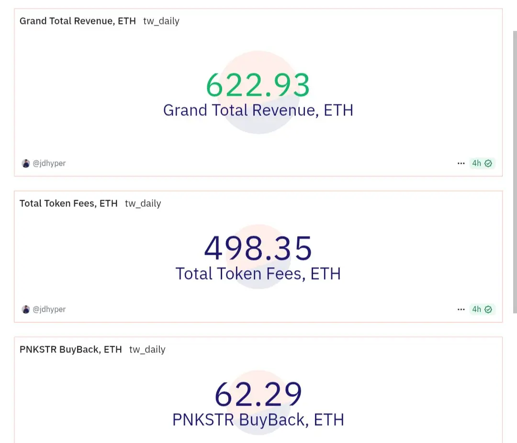
Task: Click the 62.29 buyback counter value
Action: click(x=258, y=394)
